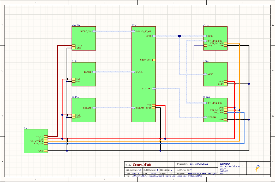Click the 3V3_SD entry on the MicroSD block
275x182 pixels.
coord(74,46)
